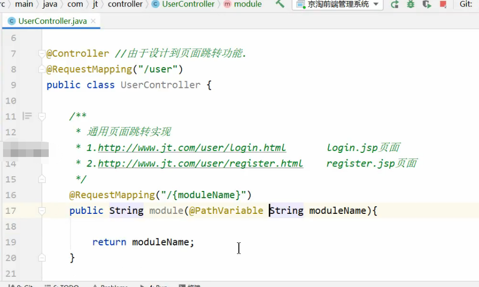Run with coverage shield icon
Viewport: 479px width, 287px height.
tap(427, 4)
